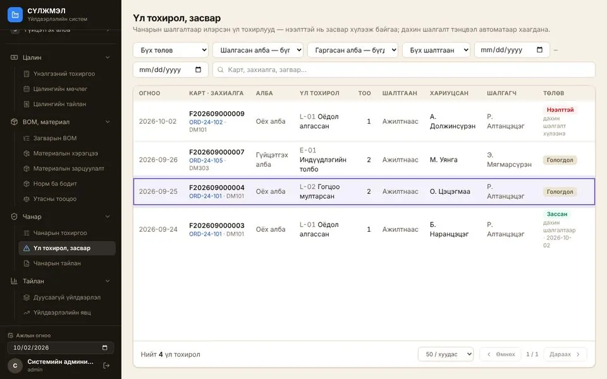Focus the Карт, захиалга, загвар search field
Image resolution: width=607 pixels, height=379 pixels.
(x=404, y=69)
